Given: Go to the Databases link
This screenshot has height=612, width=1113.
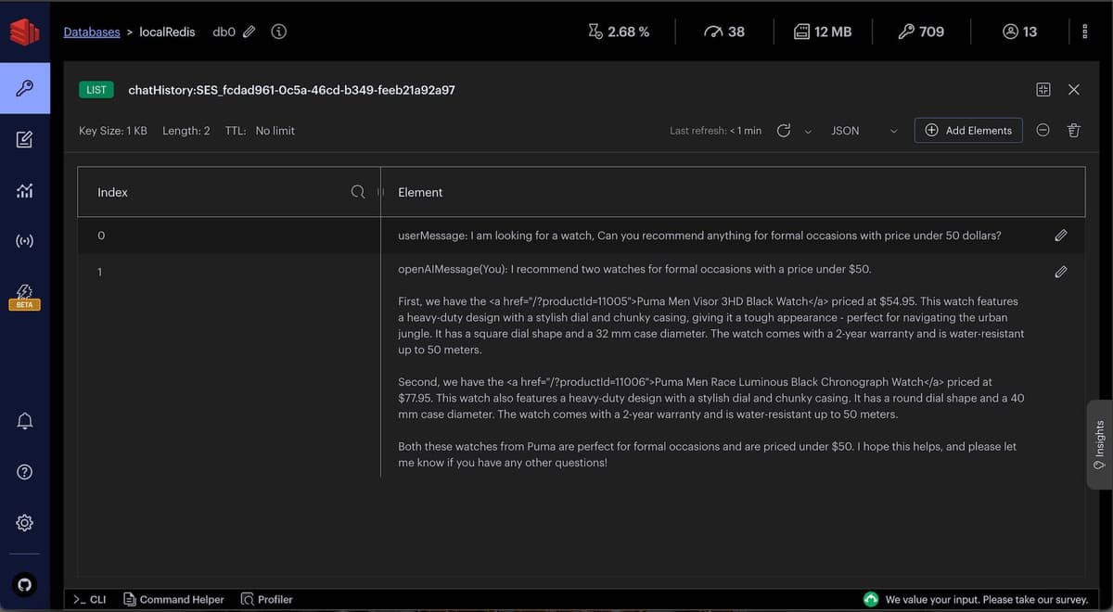Looking at the screenshot, I should point(92,32).
